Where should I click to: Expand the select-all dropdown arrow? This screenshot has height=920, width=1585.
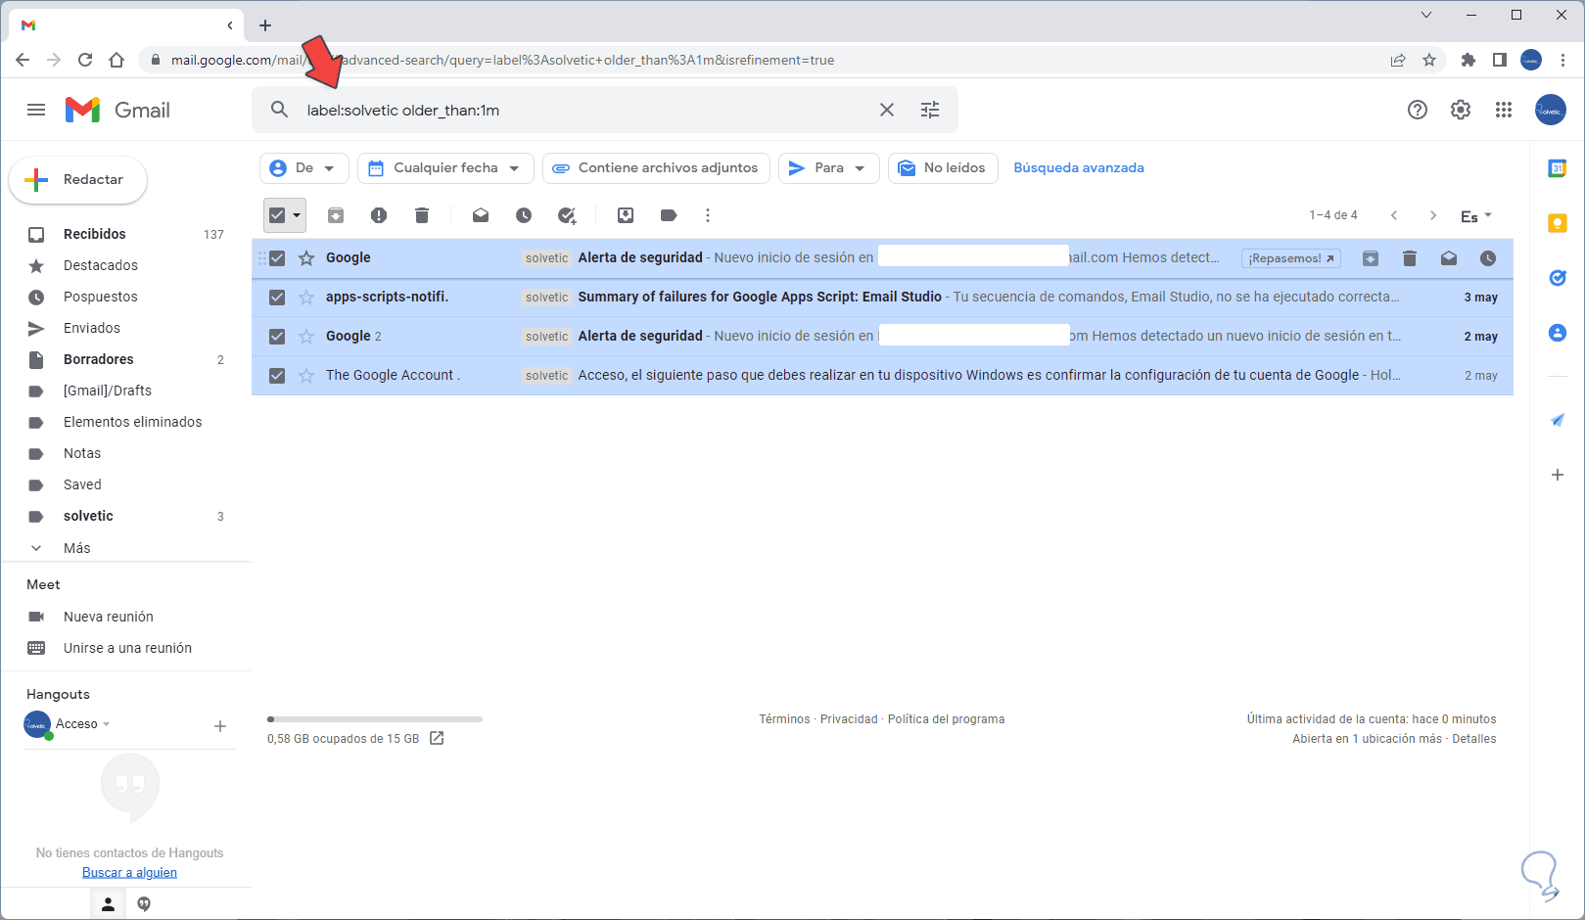pos(297,215)
